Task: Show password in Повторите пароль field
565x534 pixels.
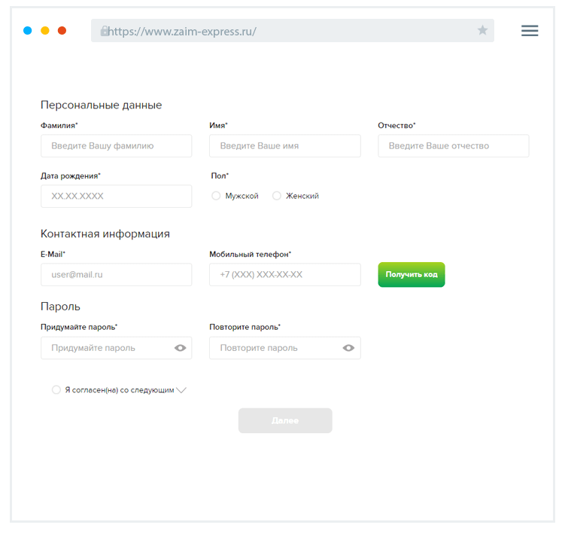Action: (x=348, y=348)
